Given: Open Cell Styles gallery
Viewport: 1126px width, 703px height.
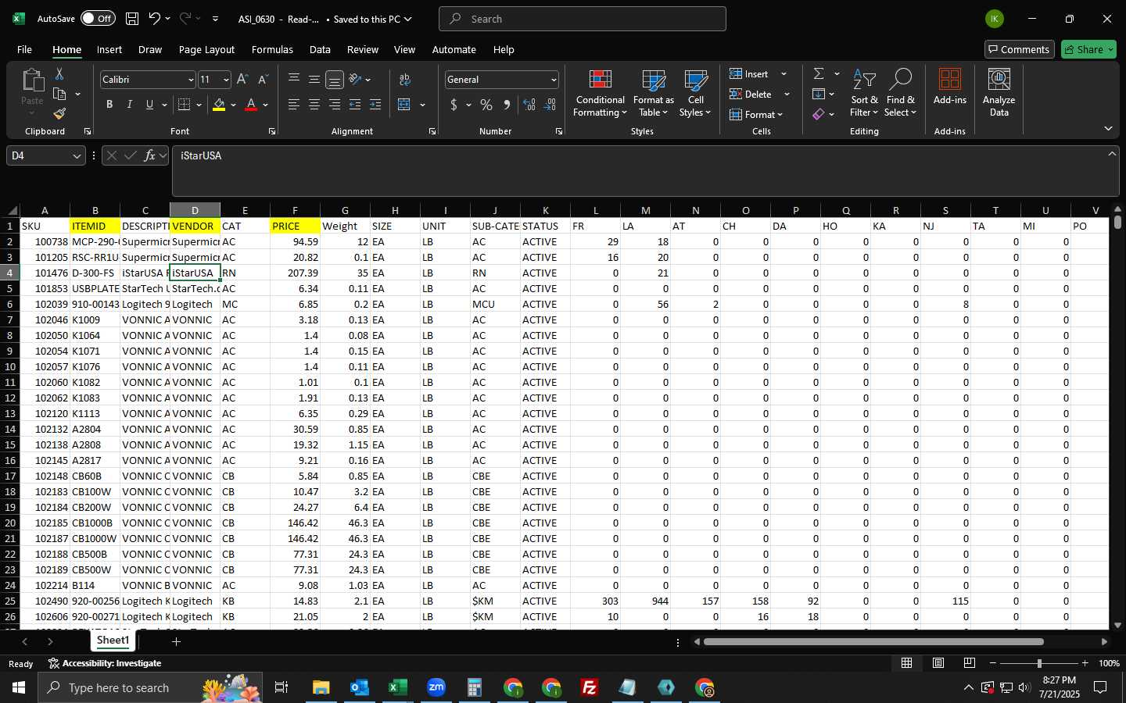Looking at the screenshot, I should coord(695,94).
